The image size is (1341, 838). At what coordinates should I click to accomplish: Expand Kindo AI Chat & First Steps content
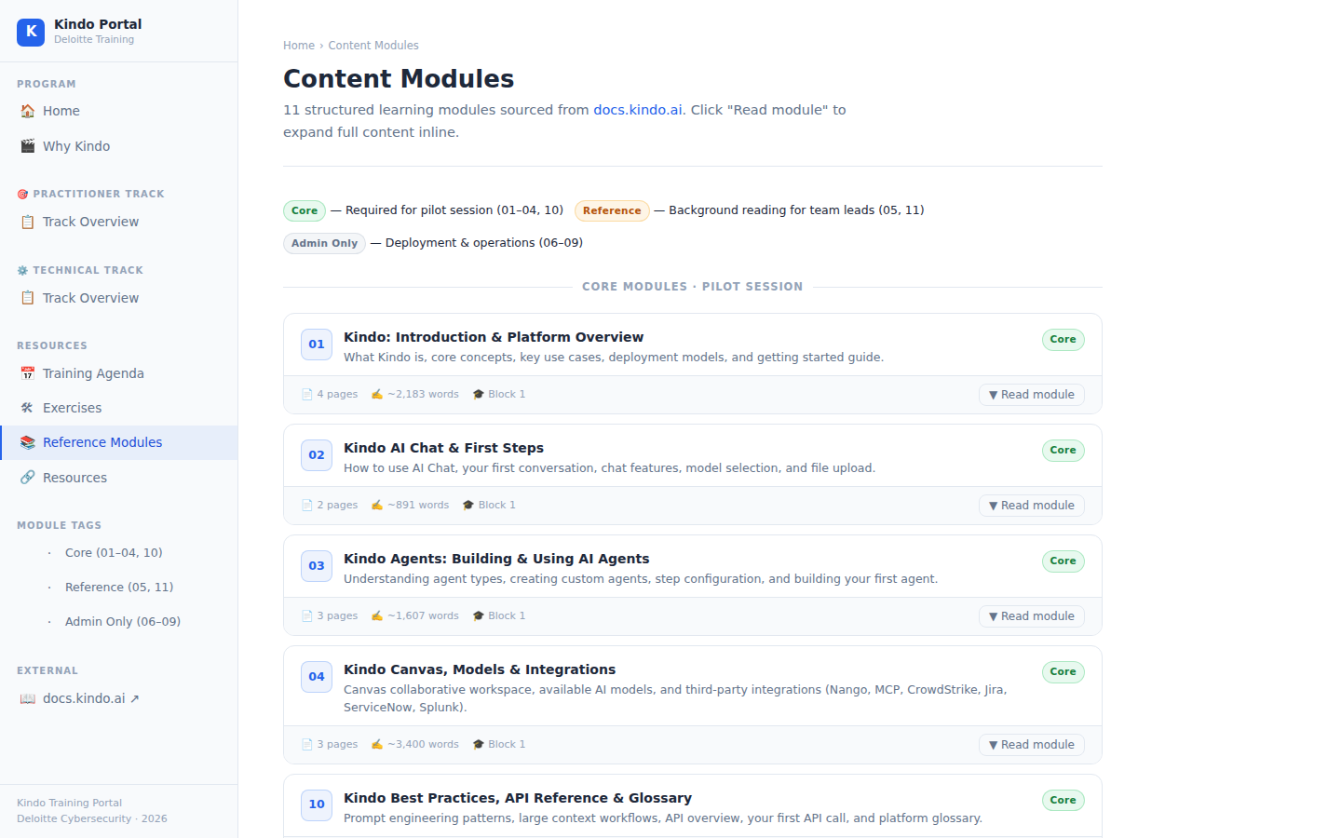[1031, 505]
